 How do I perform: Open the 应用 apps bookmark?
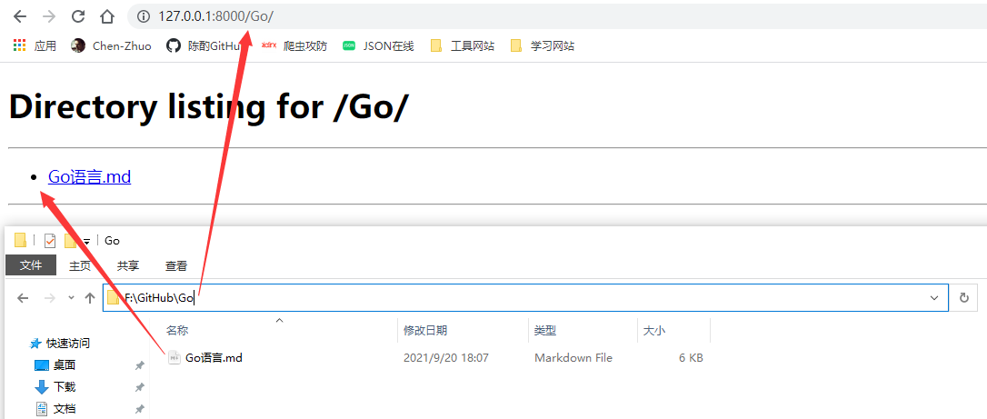[x=35, y=46]
